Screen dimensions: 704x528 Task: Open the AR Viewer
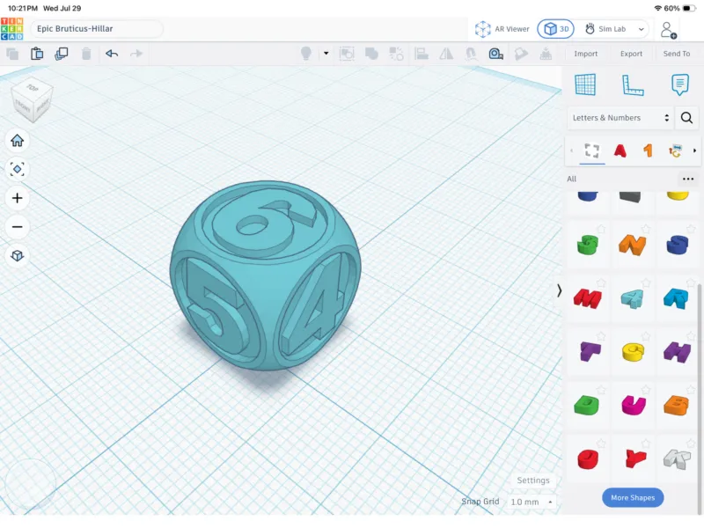tap(502, 29)
